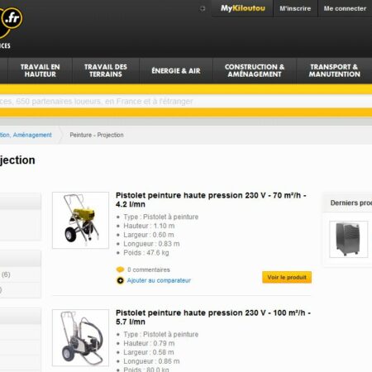Open the Construction & Aménagement menu

[255, 70]
